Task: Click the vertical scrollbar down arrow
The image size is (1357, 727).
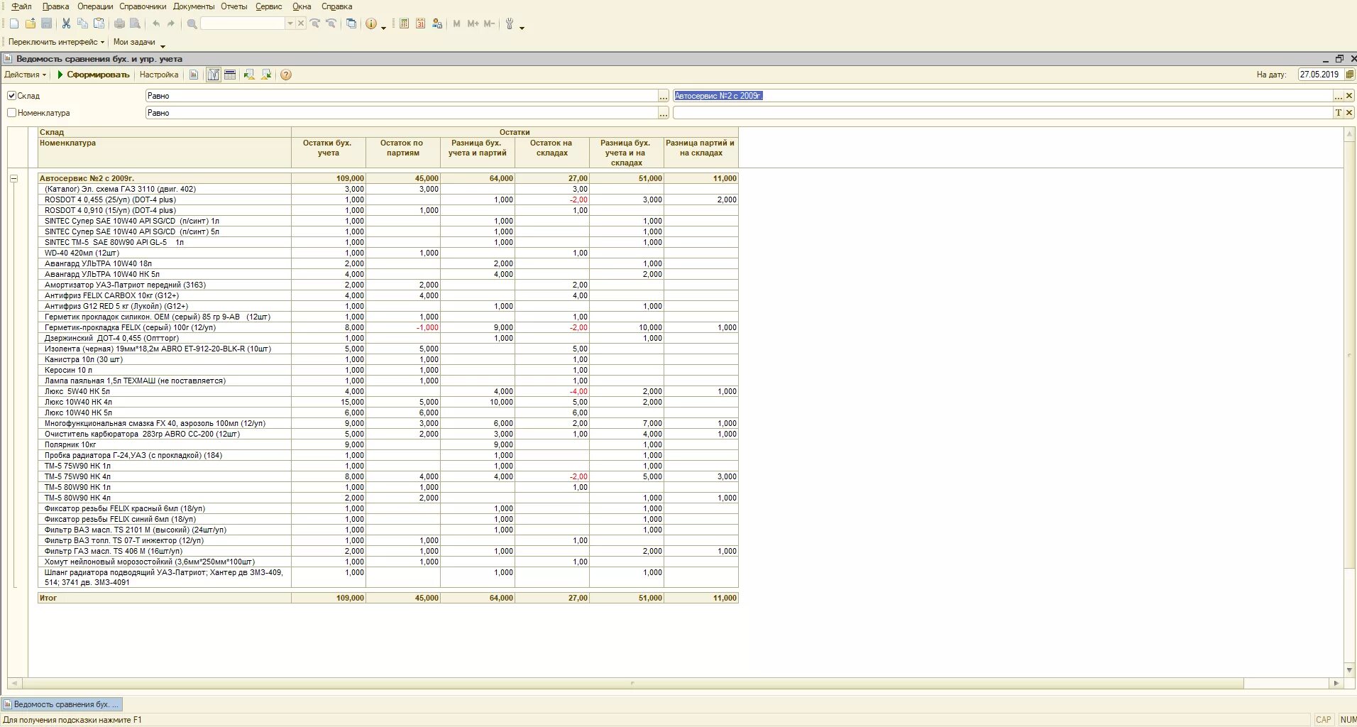Action: point(1349,670)
